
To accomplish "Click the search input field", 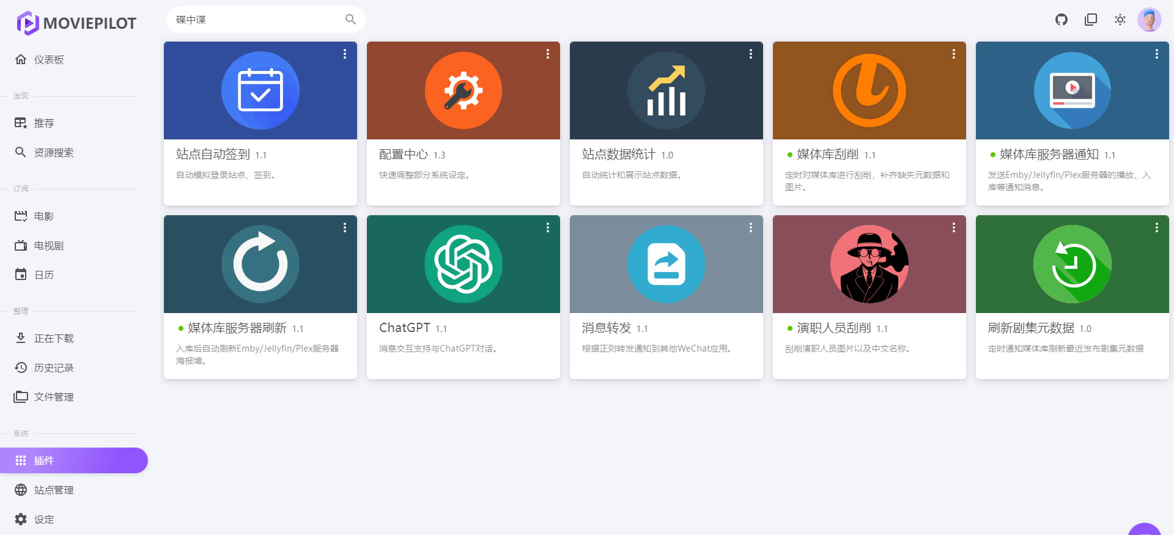I will [x=257, y=20].
